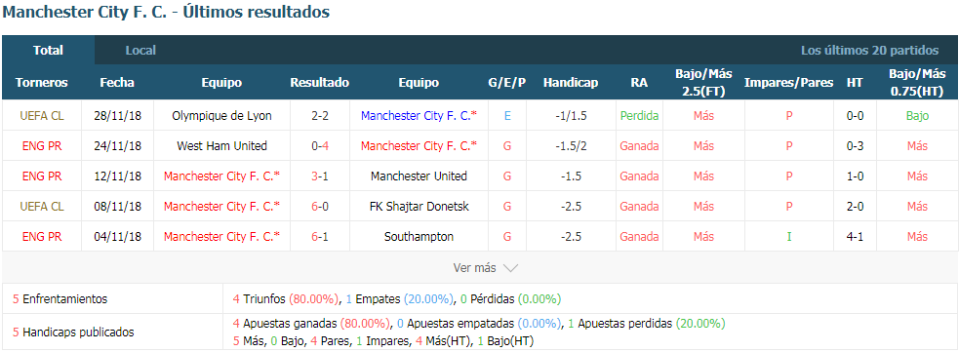Click the 0-4 result versus West Ham
959x352 pixels.
320,146
